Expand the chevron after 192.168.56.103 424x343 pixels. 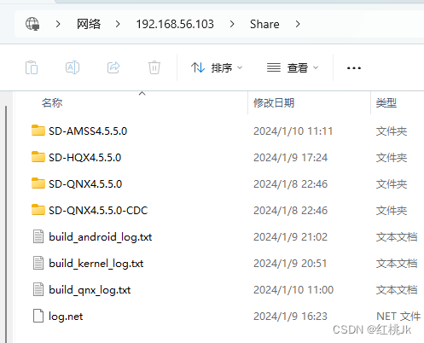click(232, 24)
